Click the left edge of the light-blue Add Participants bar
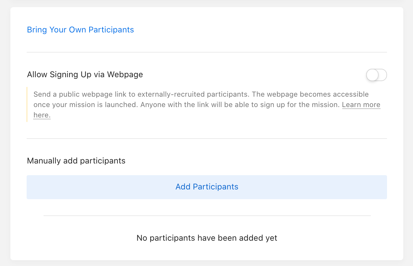 [31, 187]
